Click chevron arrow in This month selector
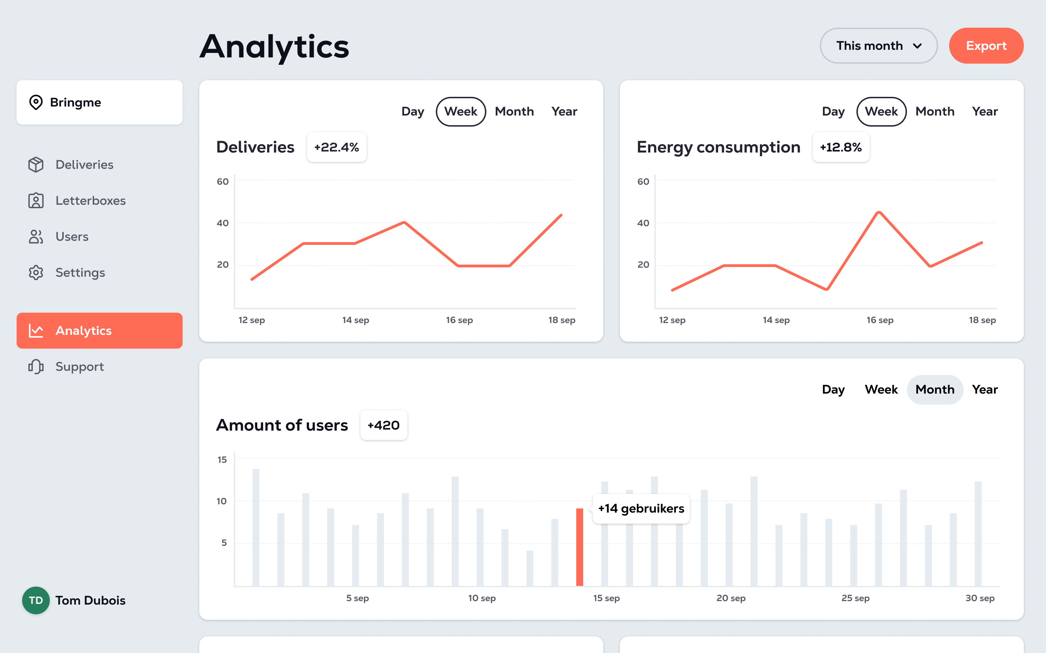The height and width of the screenshot is (653, 1046). pos(918,46)
